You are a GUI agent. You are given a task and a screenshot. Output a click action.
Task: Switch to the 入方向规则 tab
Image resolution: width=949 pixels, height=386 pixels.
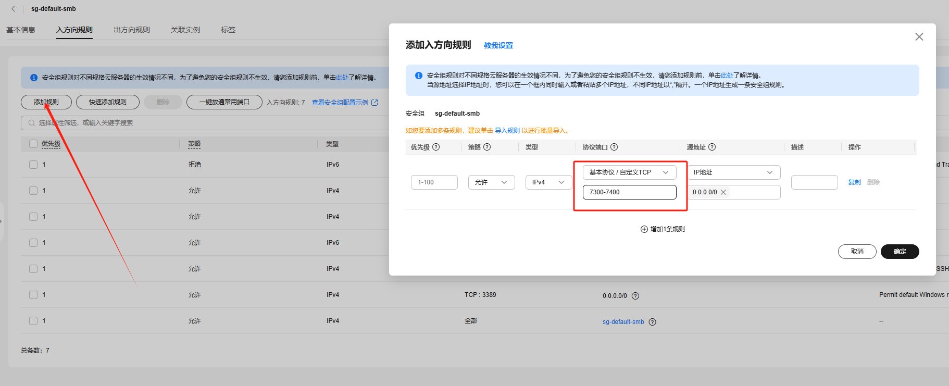point(74,30)
